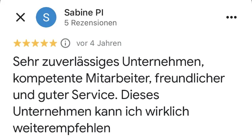Click the fifth, last star in the rating

tap(53, 43)
